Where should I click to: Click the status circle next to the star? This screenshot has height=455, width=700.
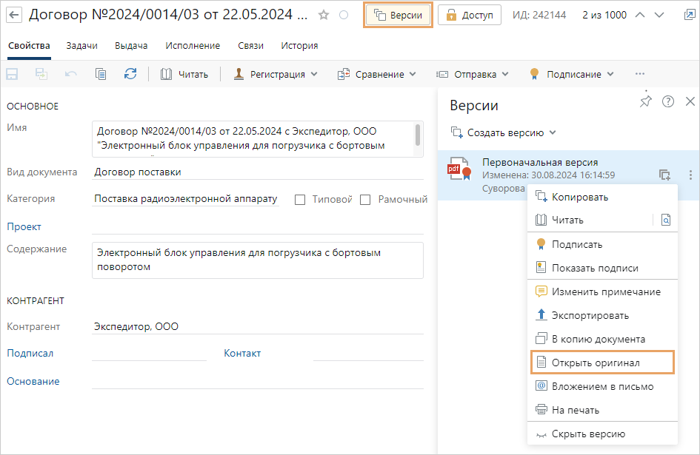tap(343, 15)
